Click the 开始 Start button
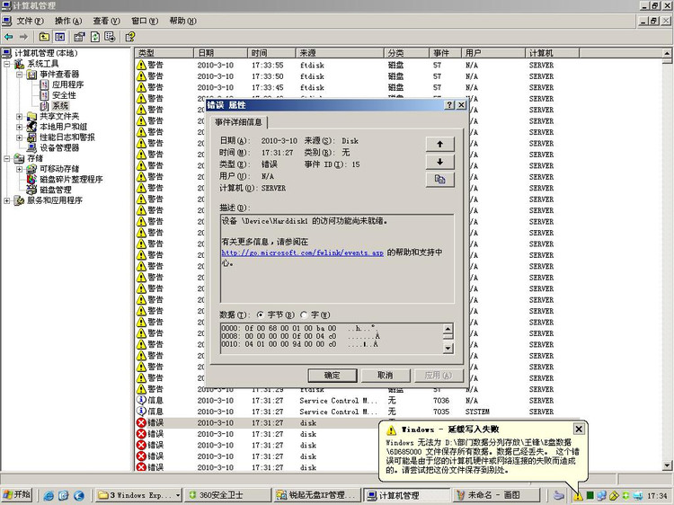The image size is (674, 505). [17, 495]
